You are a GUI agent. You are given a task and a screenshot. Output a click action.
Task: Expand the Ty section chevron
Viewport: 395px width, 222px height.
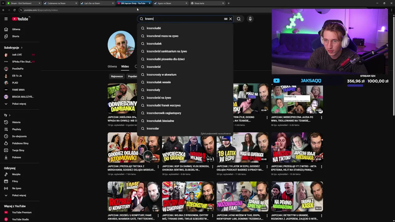tap(10, 115)
